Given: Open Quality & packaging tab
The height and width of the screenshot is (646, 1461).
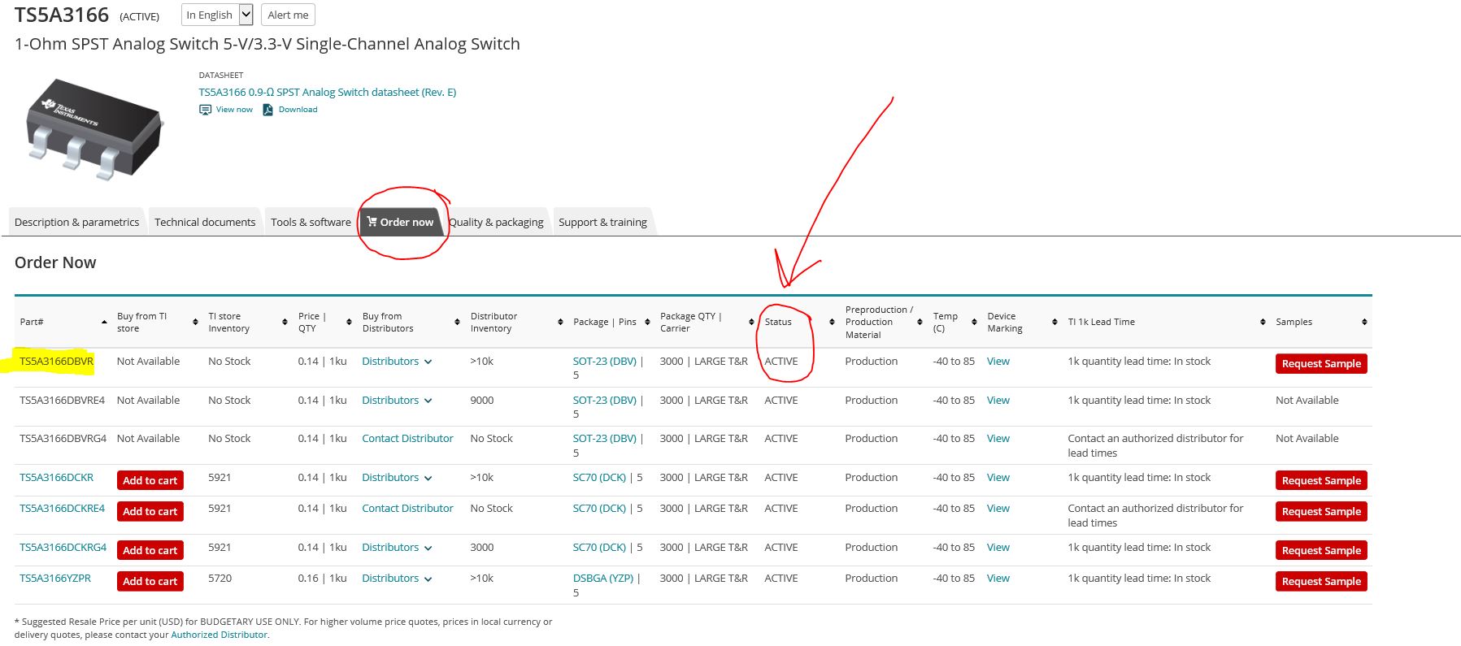Looking at the screenshot, I should tap(496, 222).
